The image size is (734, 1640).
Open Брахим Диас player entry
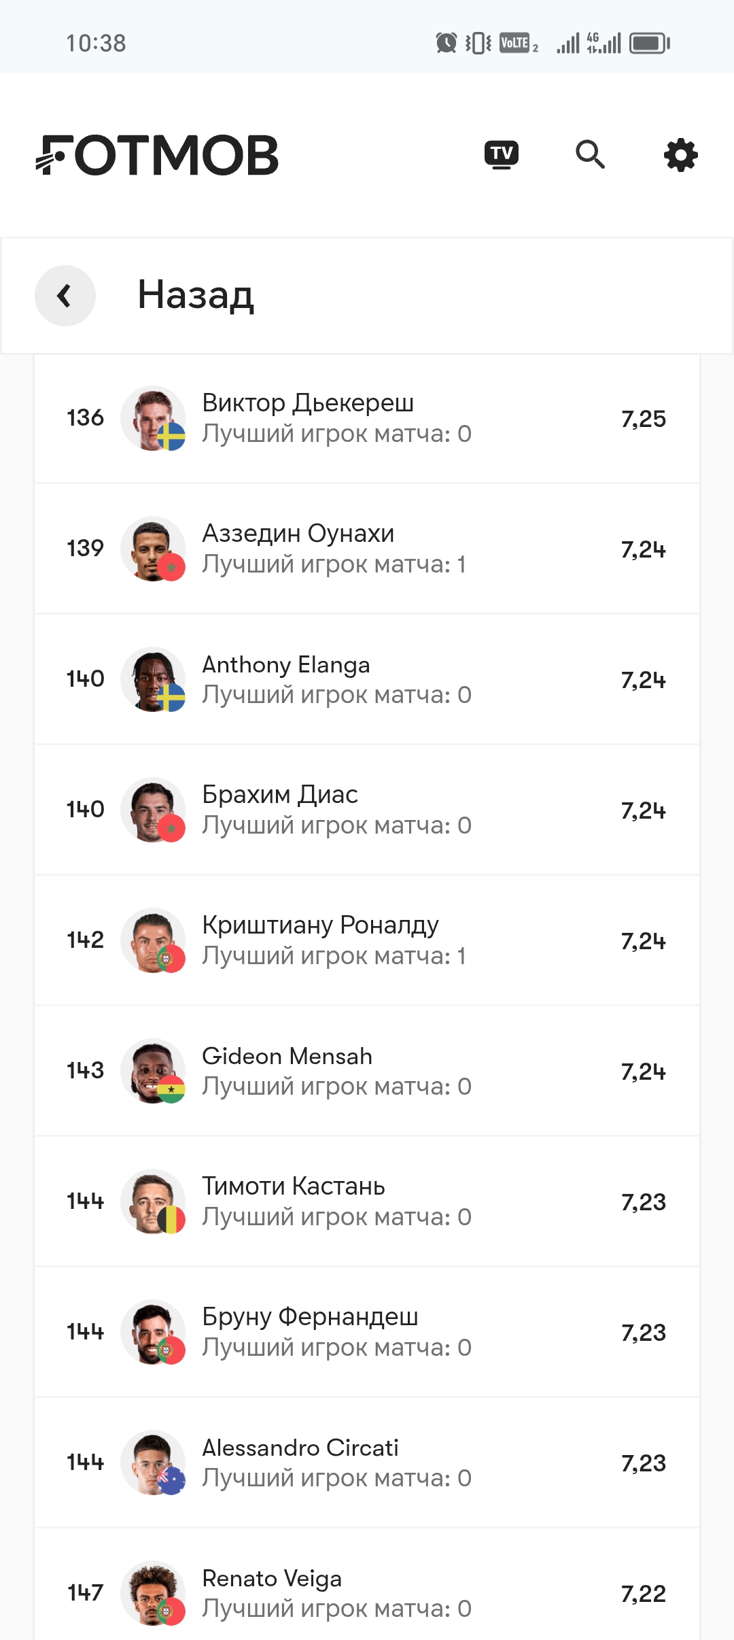pyautogui.click(x=367, y=810)
